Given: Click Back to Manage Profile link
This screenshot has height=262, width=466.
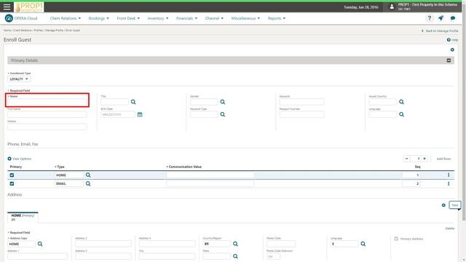Looking at the screenshot, I should point(440,31).
